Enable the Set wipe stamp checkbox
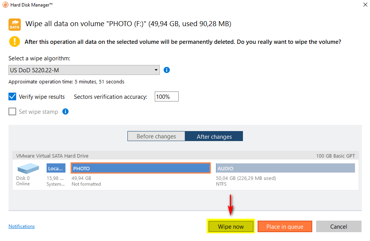The height and width of the screenshot is (241, 370). (x=12, y=111)
